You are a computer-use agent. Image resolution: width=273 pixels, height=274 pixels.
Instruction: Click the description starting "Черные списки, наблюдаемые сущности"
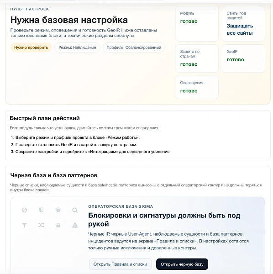tap(136, 188)
